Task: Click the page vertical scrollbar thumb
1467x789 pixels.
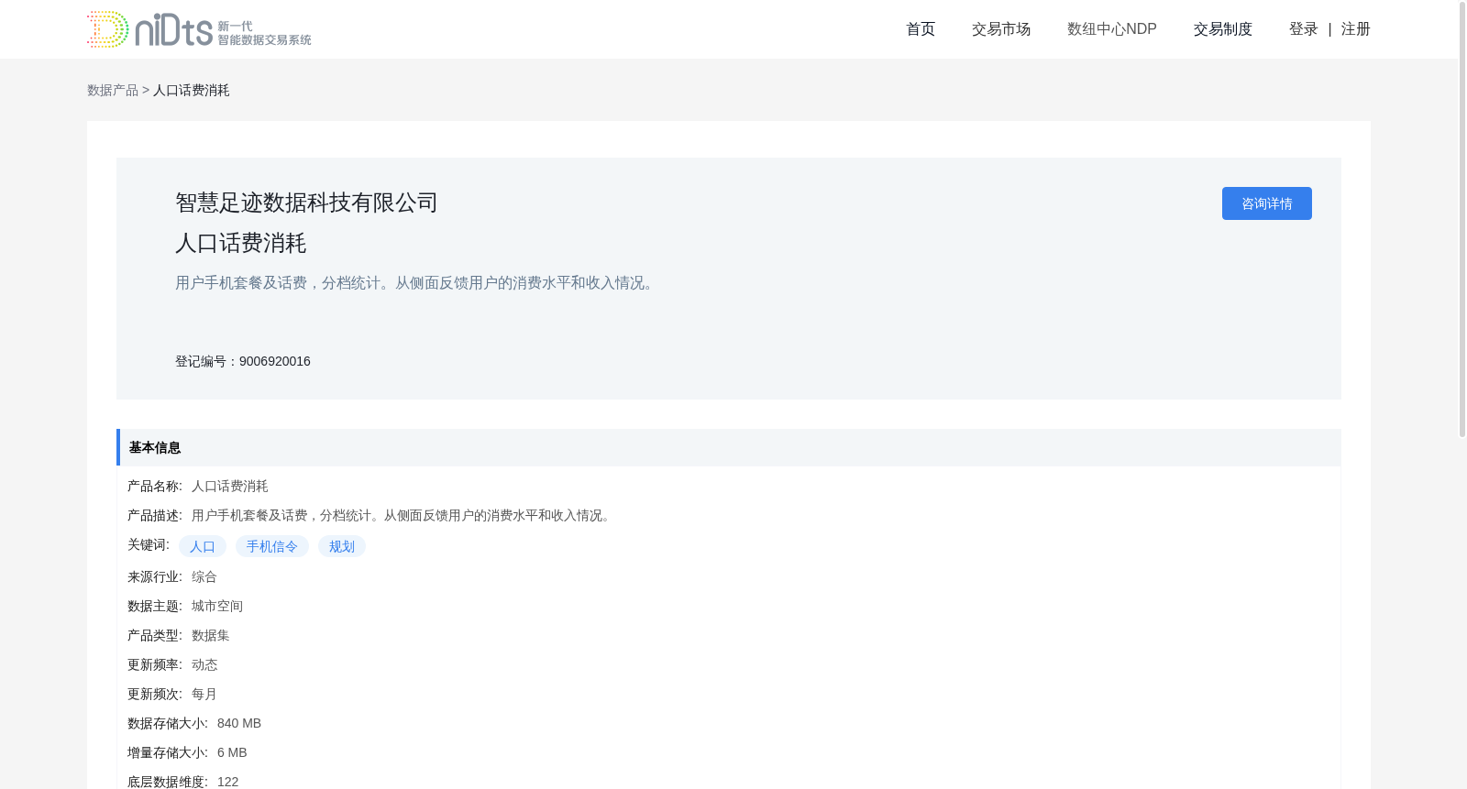Action: (1462, 219)
